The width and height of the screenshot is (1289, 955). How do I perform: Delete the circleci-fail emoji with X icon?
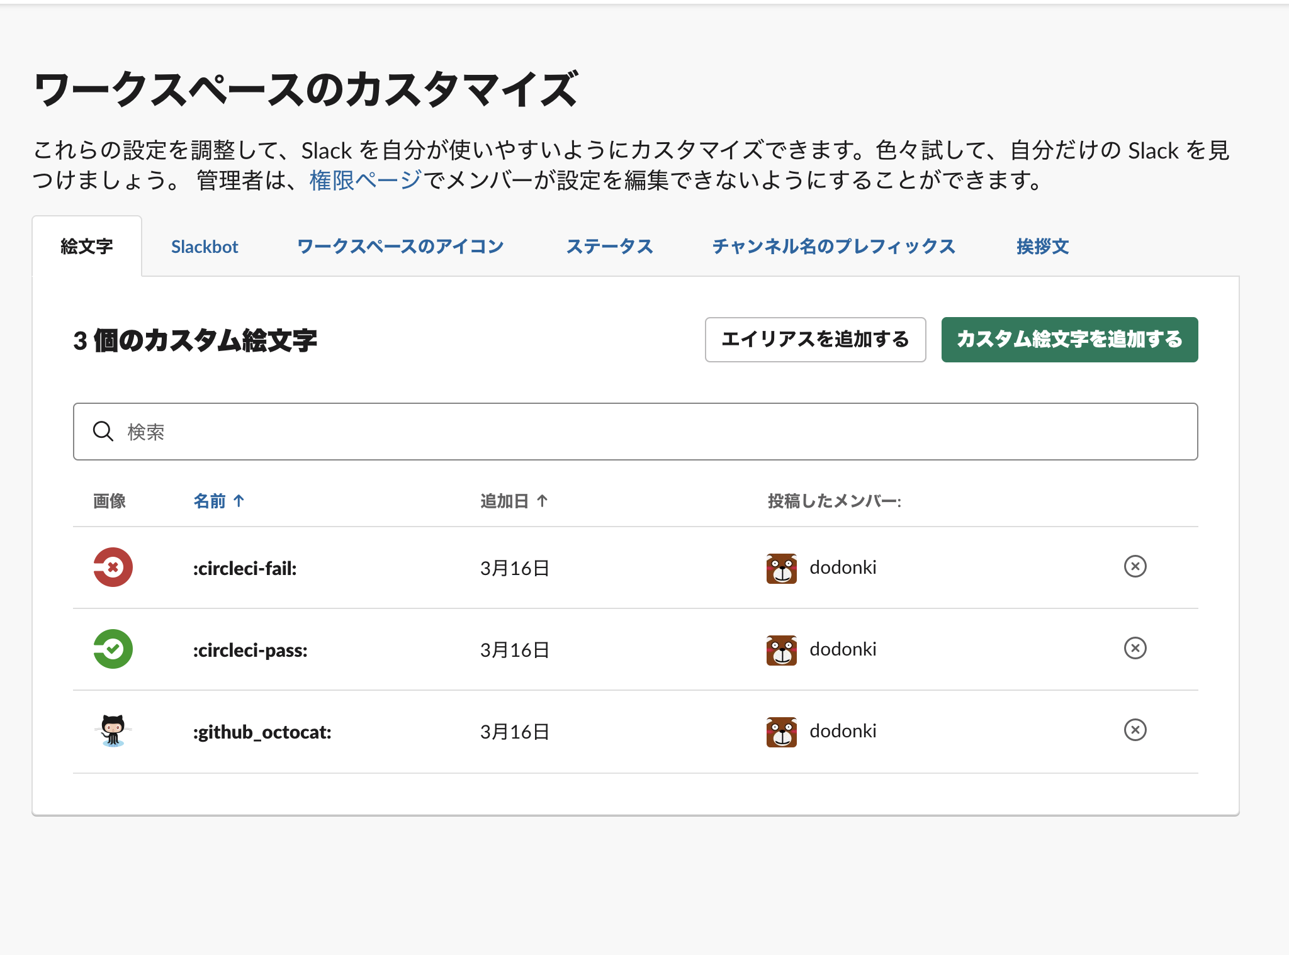pyautogui.click(x=1135, y=567)
